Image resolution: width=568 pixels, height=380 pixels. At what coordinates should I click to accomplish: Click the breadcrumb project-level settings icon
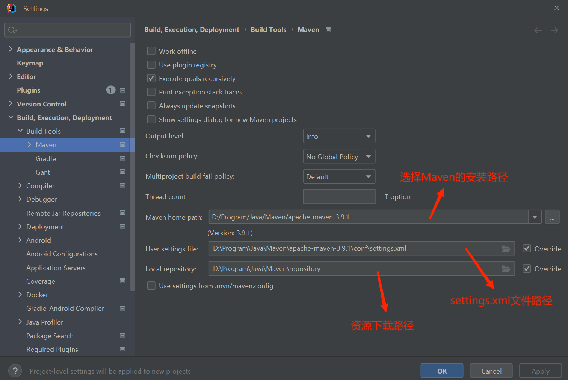(328, 30)
